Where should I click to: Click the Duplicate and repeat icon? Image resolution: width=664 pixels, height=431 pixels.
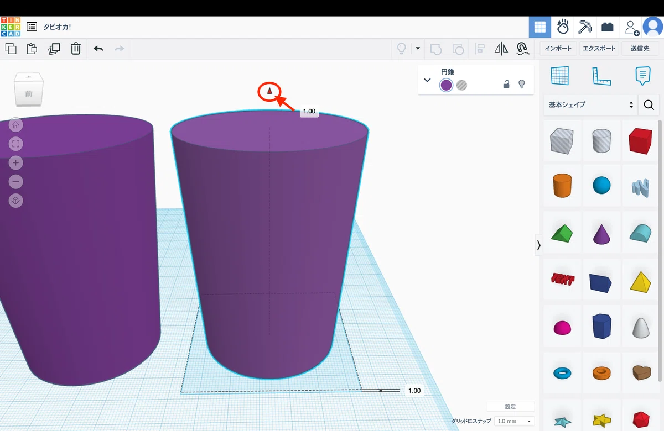coord(54,49)
